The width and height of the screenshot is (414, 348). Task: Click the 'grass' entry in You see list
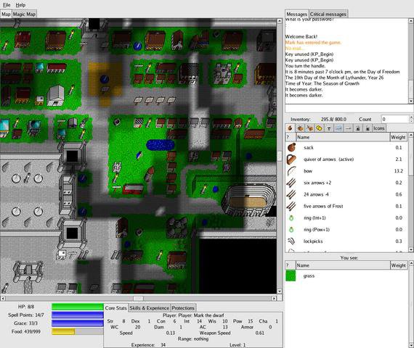point(309,276)
